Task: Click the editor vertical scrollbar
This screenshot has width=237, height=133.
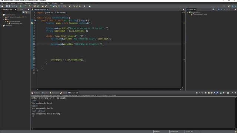Action: (182, 50)
